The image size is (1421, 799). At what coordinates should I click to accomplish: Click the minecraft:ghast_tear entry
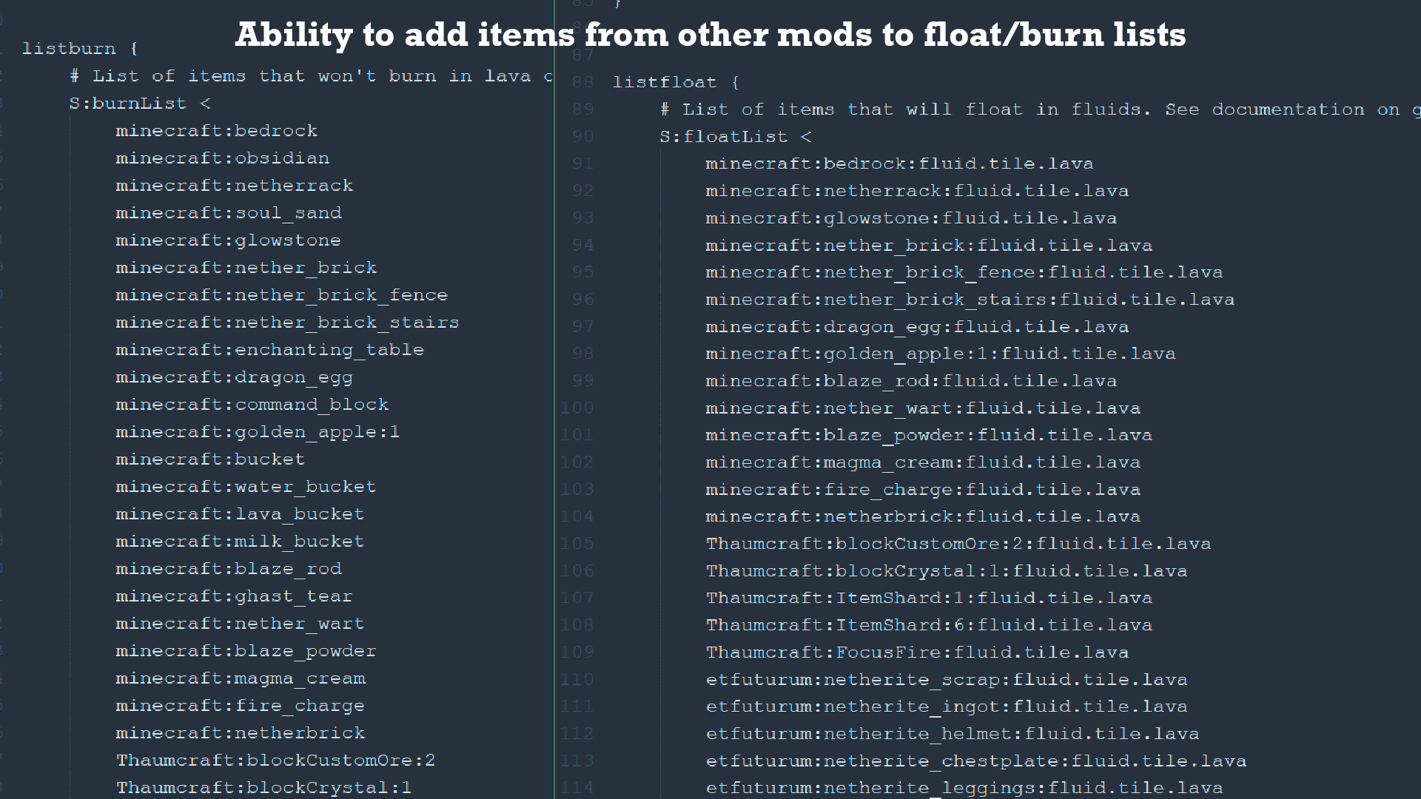coord(234,596)
